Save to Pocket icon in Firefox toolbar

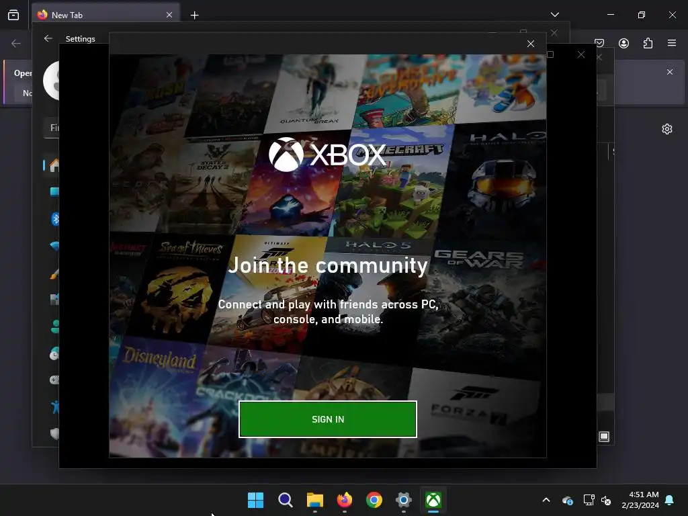(x=599, y=43)
